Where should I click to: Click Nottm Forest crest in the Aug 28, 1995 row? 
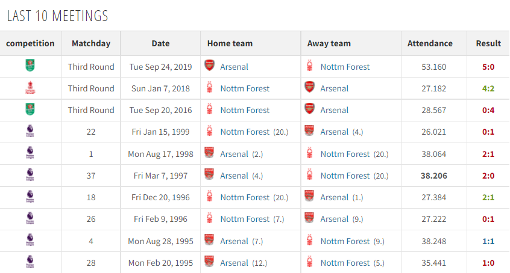coord(310,240)
